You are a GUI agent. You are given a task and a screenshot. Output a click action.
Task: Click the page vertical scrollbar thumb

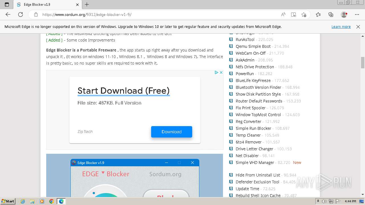363,63
